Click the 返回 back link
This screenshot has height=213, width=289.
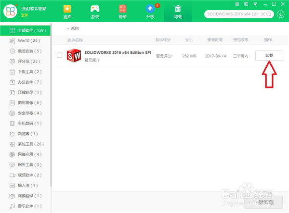coord(73,29)
